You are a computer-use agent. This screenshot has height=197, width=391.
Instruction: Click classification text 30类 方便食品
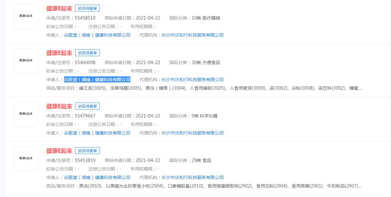(206, 63)
